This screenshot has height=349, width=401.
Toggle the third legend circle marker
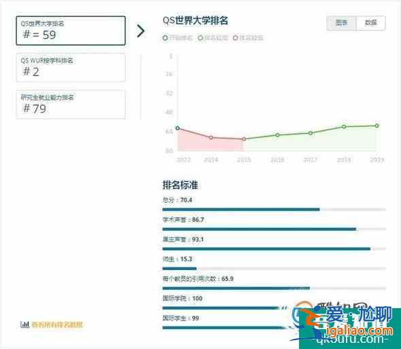point(235,38)
